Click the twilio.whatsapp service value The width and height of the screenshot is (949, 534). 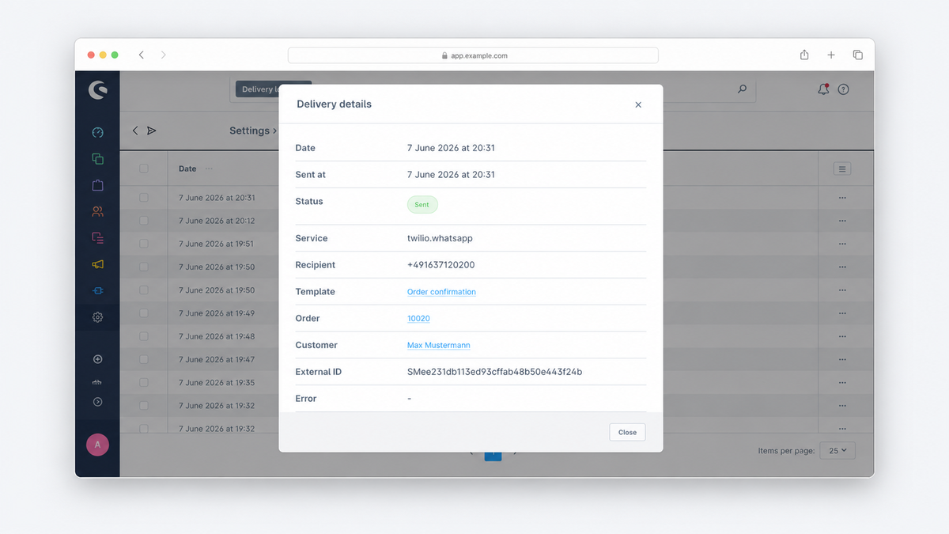click(440, 238)
